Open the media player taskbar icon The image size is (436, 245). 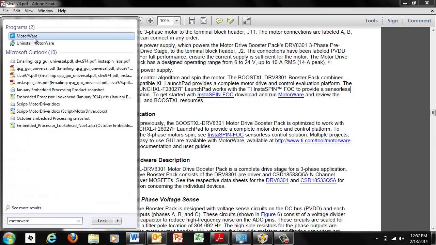click(114, 238)
